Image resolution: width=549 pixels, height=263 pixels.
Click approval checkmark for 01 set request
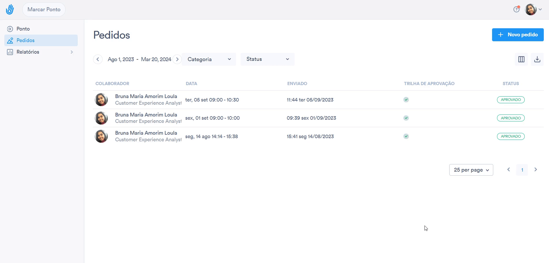[406, 118]
